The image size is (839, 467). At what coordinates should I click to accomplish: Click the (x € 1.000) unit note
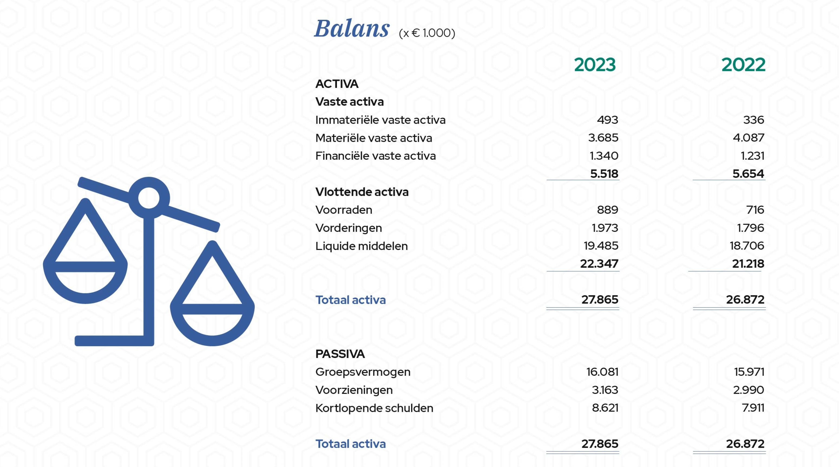click(x=427, y=33)
